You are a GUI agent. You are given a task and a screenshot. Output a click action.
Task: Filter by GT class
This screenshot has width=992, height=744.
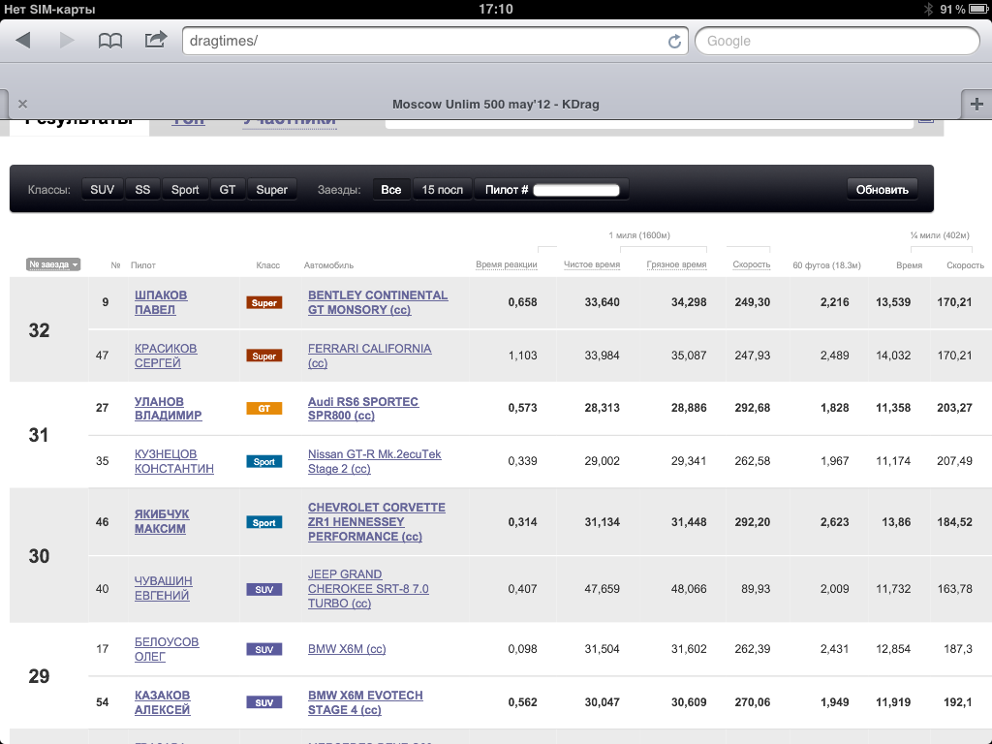[227, 190]
